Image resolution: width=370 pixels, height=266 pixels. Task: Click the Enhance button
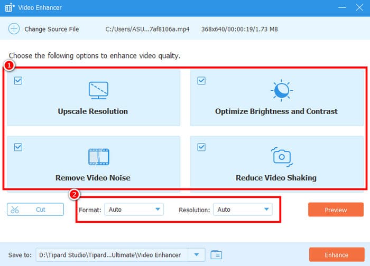pyautogui.click(x=336, y=255)
